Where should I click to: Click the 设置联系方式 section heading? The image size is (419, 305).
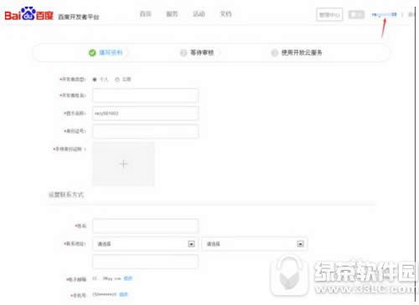click(66, 195)
